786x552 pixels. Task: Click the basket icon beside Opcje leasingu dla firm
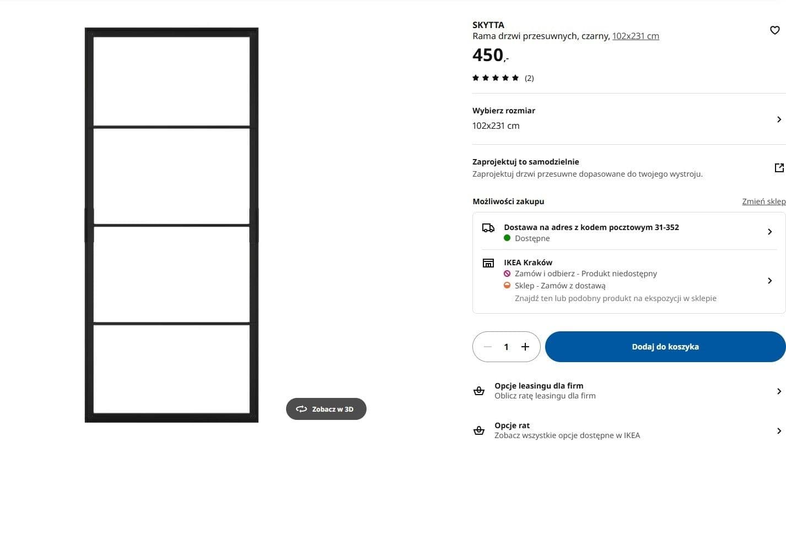click(479, 391)
